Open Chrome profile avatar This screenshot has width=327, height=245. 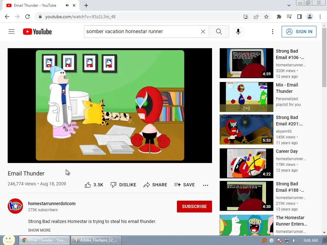pyautogui.click(x=310, y=17)
